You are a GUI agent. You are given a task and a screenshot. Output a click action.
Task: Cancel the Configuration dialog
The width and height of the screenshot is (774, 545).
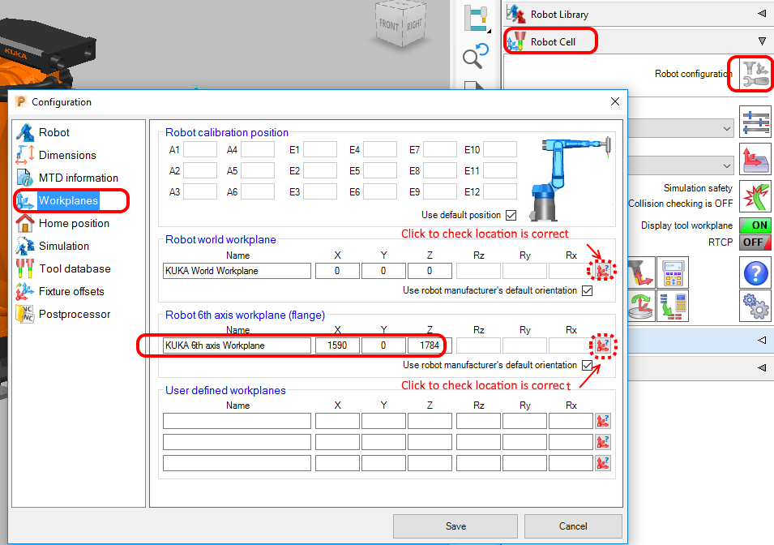pos(573,526)
